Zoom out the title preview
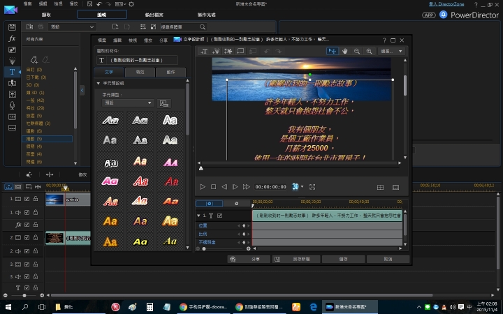The width and height of the screenshot is (503, 314). click(357, 51)
